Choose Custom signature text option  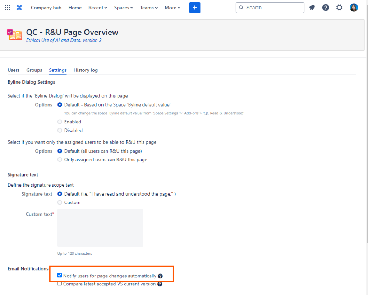60,202
